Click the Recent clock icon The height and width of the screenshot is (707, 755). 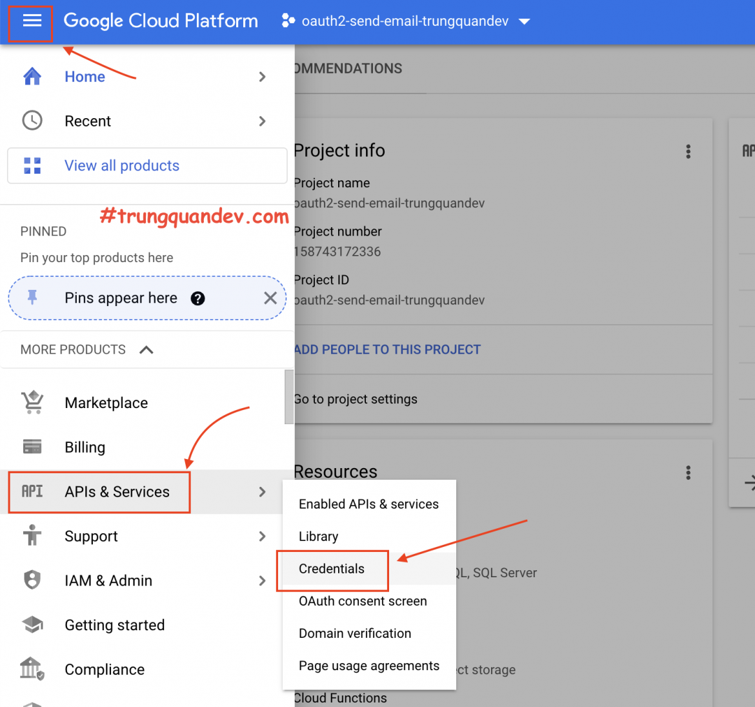pyautogui.click(x=32, y=121)
